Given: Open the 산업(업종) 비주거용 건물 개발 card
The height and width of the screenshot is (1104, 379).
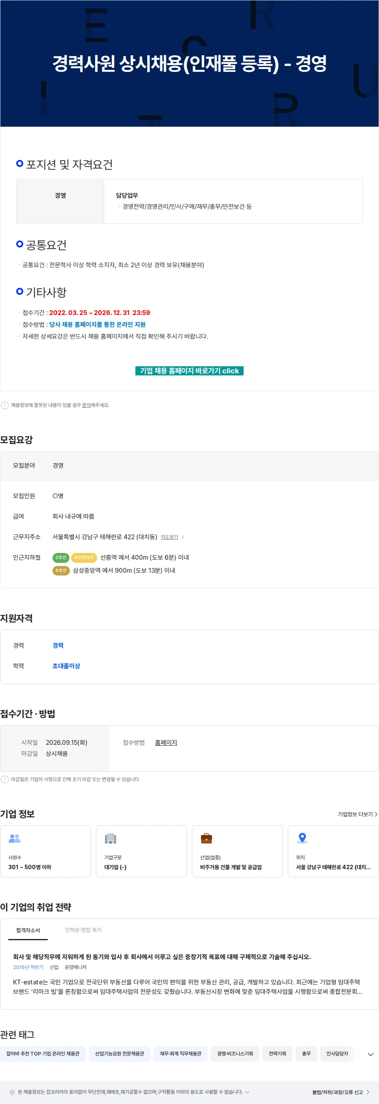Looking at the screenshot, I should coord(237,851).
